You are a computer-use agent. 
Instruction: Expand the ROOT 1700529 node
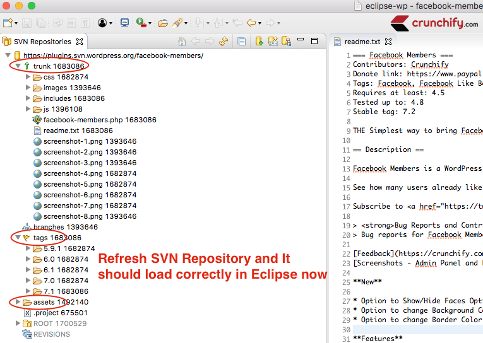(x=18, y=323)
